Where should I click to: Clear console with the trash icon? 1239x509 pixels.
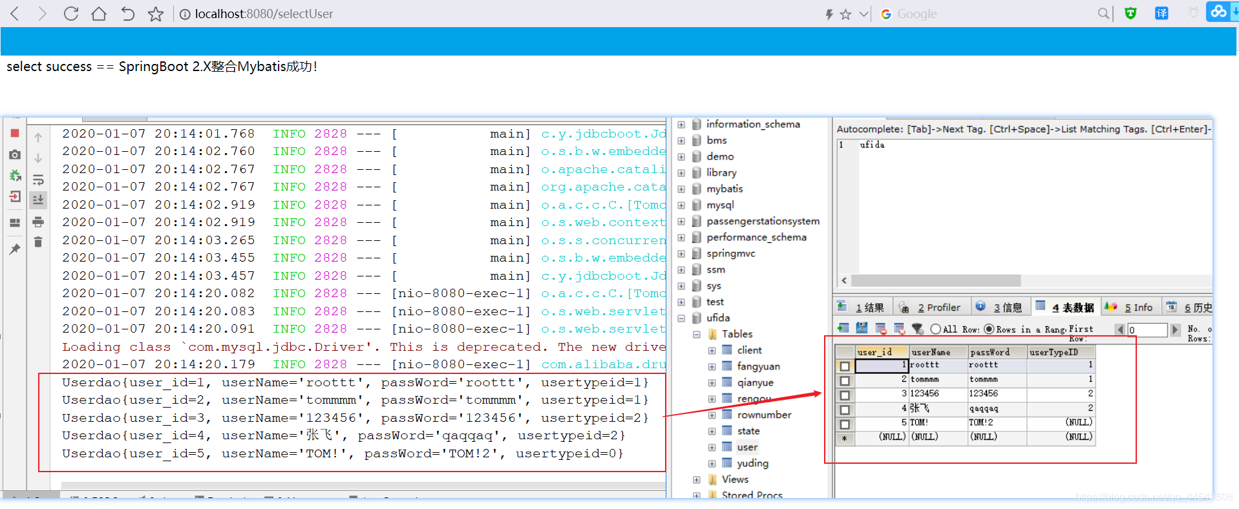tap(38, 242)
